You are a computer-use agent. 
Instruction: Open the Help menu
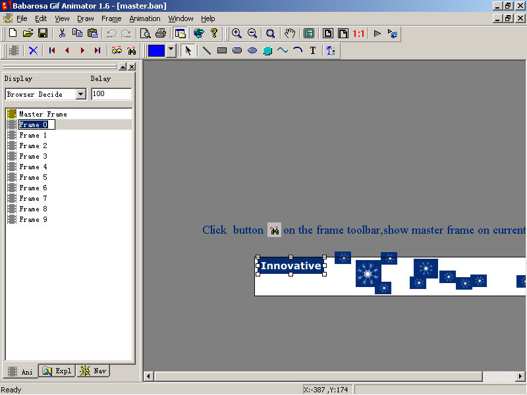[x=208, y=18]
